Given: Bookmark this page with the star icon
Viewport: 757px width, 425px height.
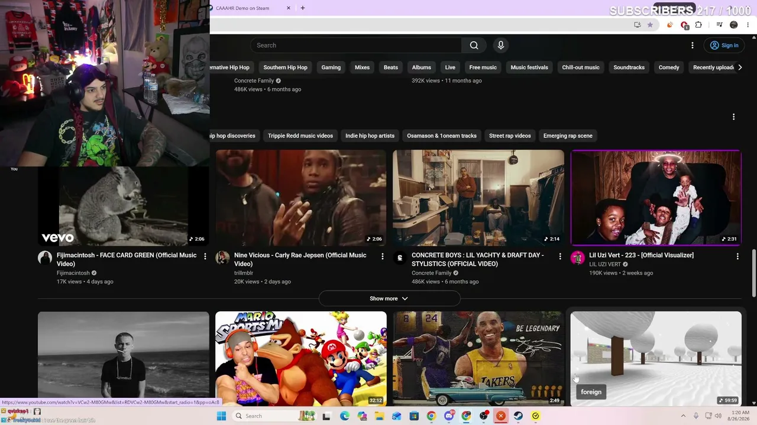Looking at the screenshot, I should [x=650, y=25].
